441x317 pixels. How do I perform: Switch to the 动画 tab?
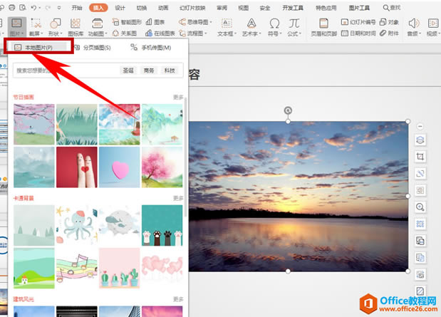click(x=163, y=8)
